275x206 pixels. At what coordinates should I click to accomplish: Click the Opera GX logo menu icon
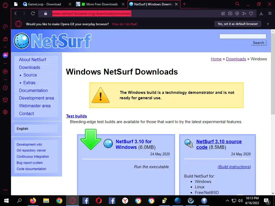pos(5,5)
